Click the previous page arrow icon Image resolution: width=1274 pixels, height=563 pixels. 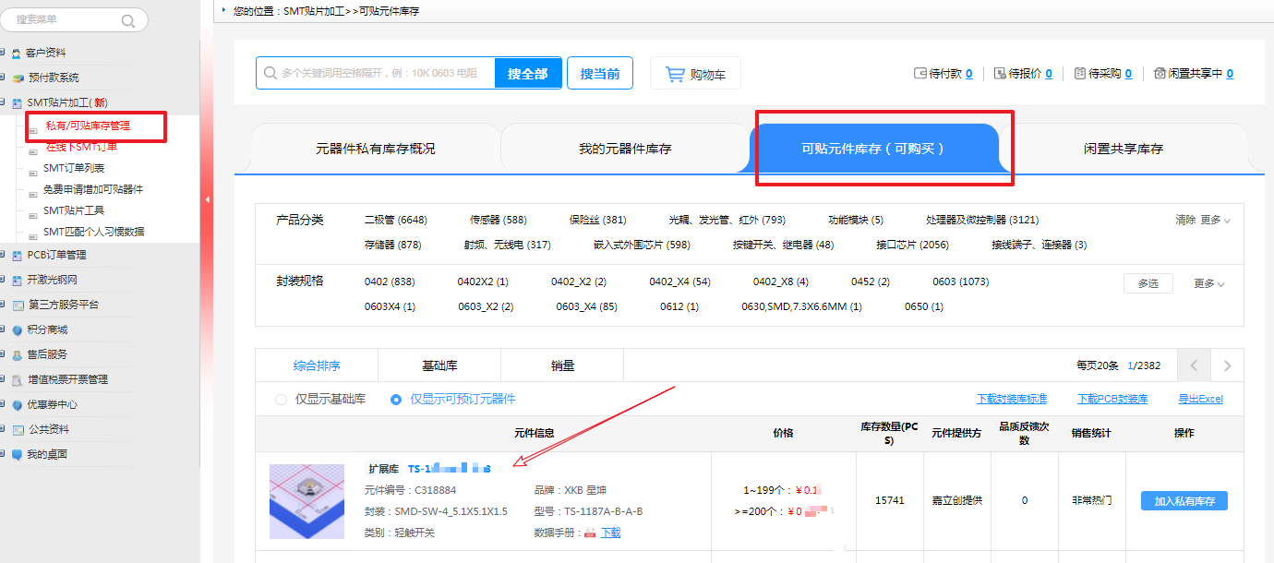coord(1194,365)
